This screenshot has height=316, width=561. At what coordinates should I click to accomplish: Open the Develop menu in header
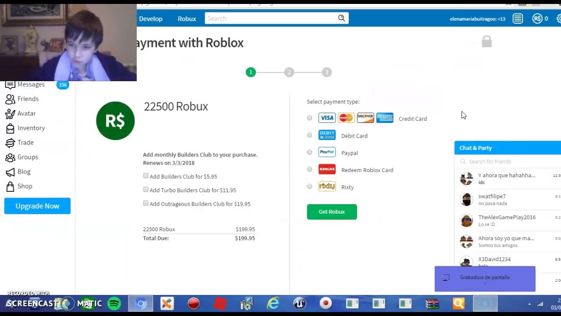coord(151,19)
